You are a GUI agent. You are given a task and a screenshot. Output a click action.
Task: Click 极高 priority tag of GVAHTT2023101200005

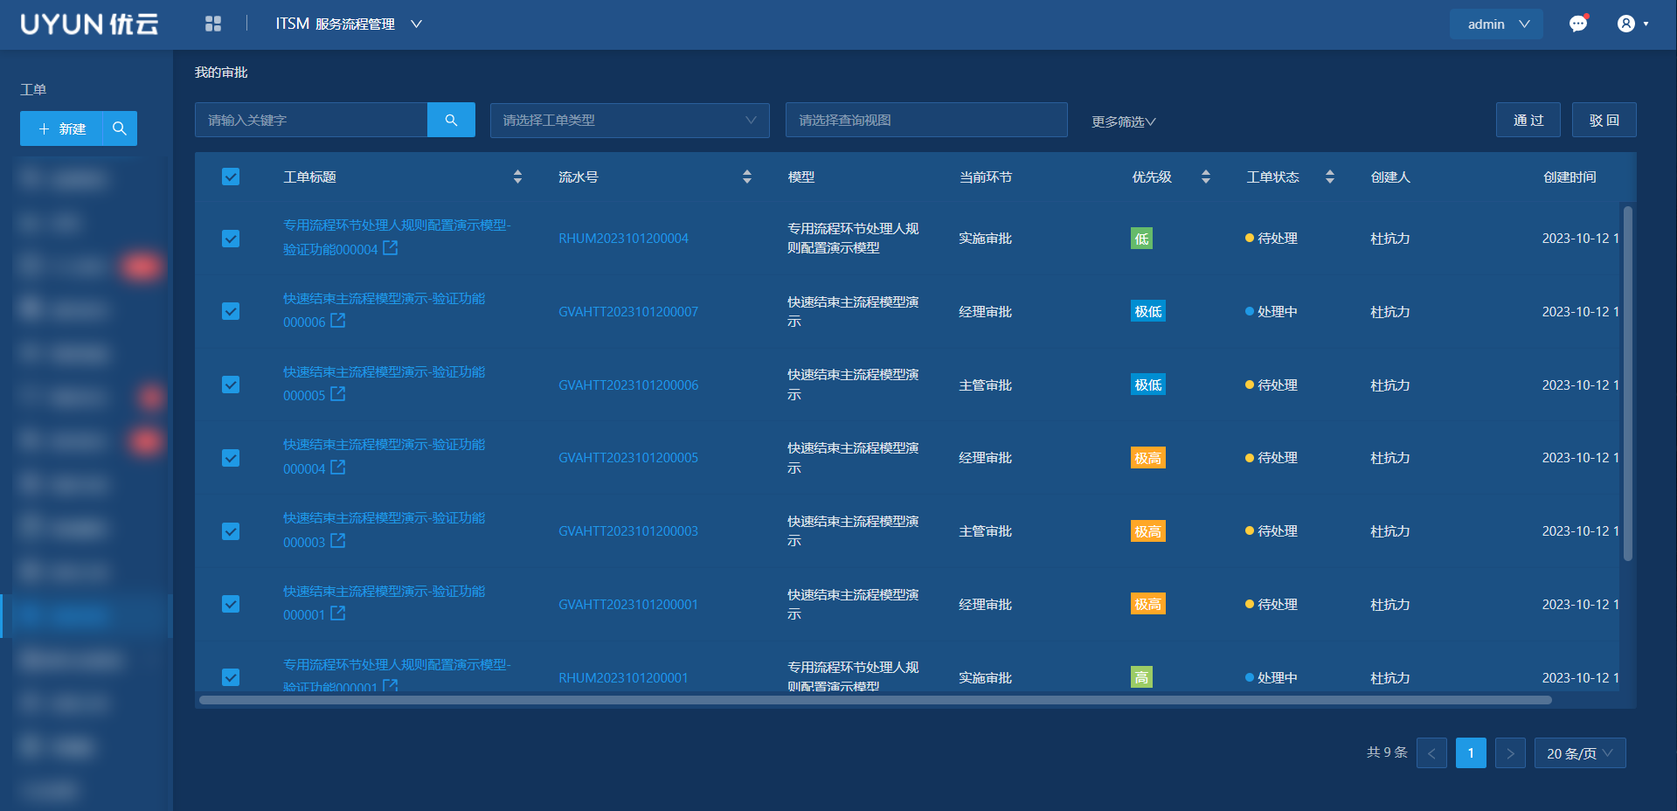[1148, 458]
